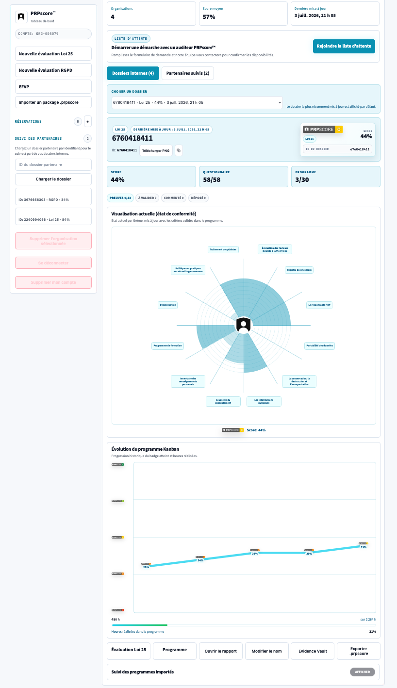Screen dimensions: 397x688
Task: Focus the ID du dossier partenaire field
Action: coord(53,164)
